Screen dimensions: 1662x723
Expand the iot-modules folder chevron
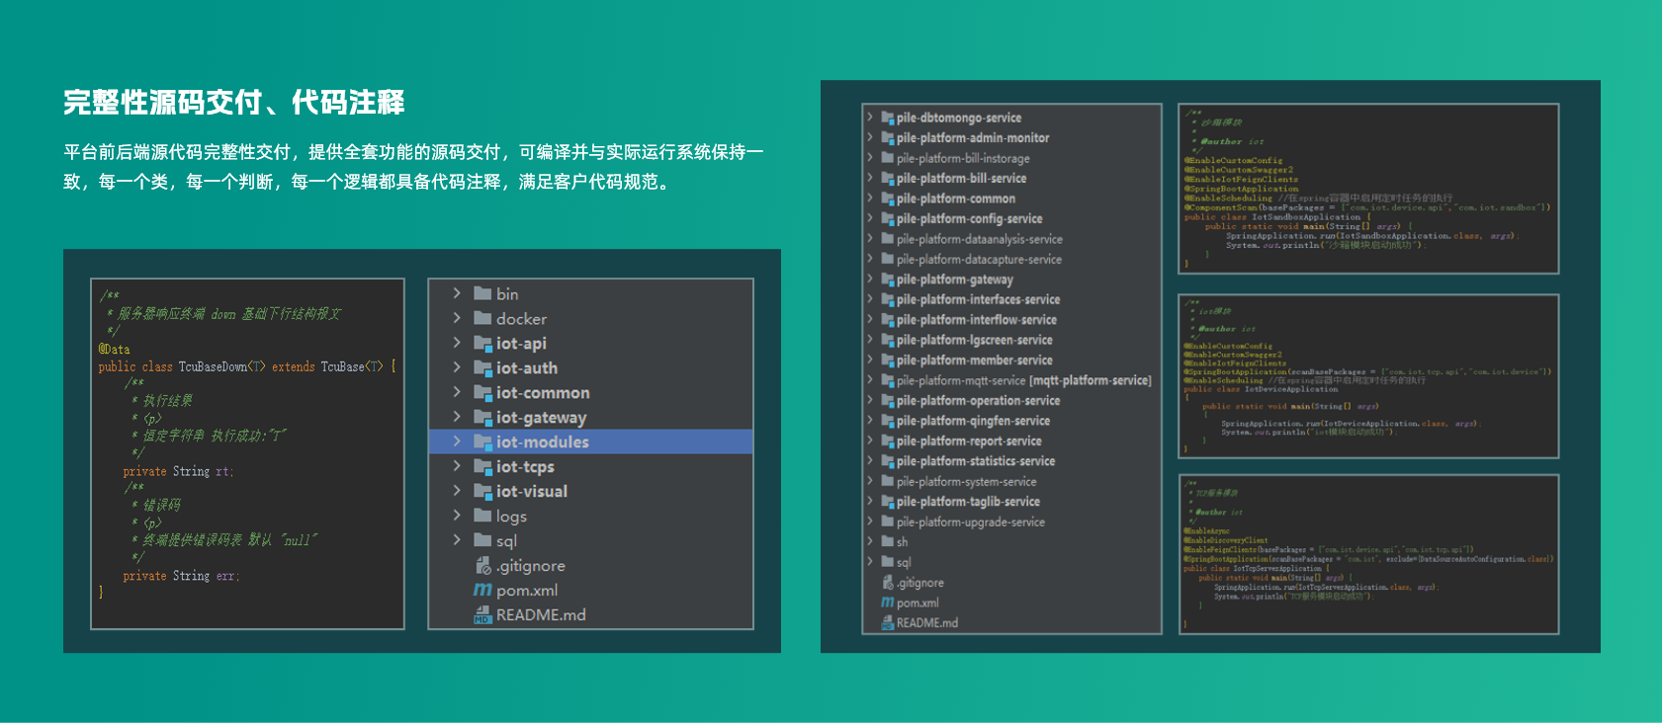456,441
